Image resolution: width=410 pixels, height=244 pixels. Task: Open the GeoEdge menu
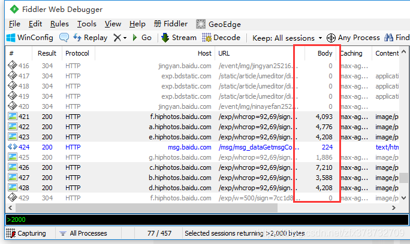[x=218, y=25]
